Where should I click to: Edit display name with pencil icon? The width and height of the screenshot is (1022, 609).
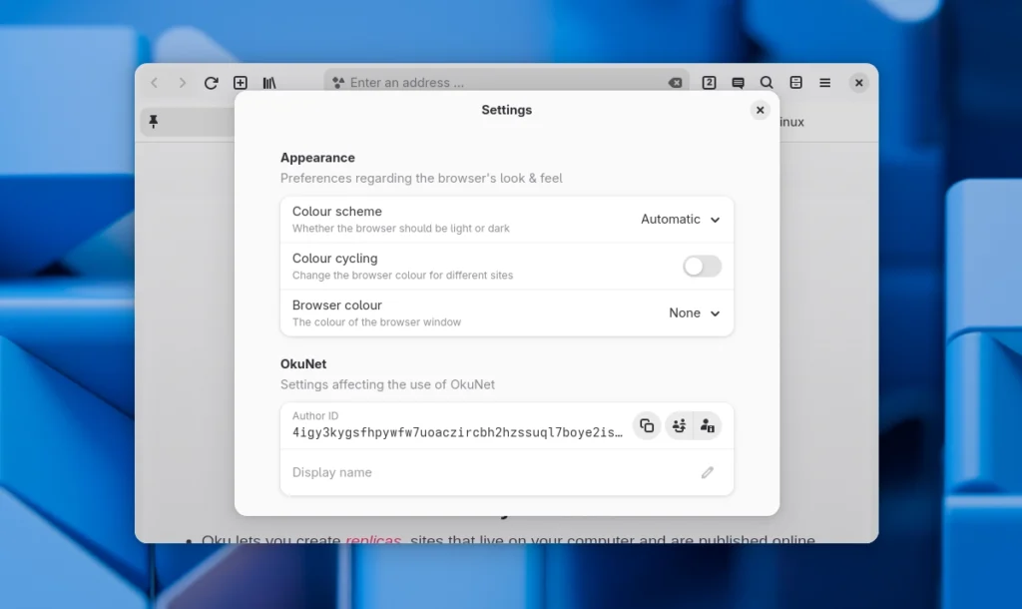coord(708,472)
